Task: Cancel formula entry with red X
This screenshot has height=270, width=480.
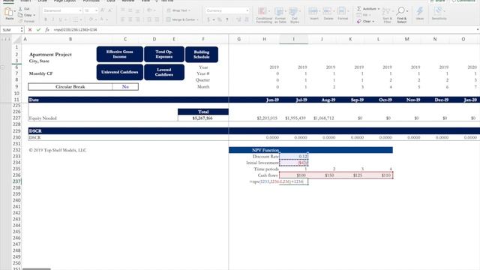Action: 30,30
